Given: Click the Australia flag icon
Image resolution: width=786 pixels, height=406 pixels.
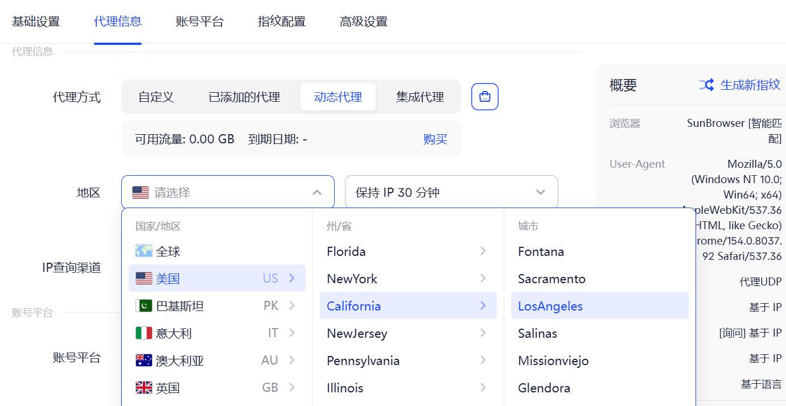Looking at the screenshot, I should (x=144, y=361).
